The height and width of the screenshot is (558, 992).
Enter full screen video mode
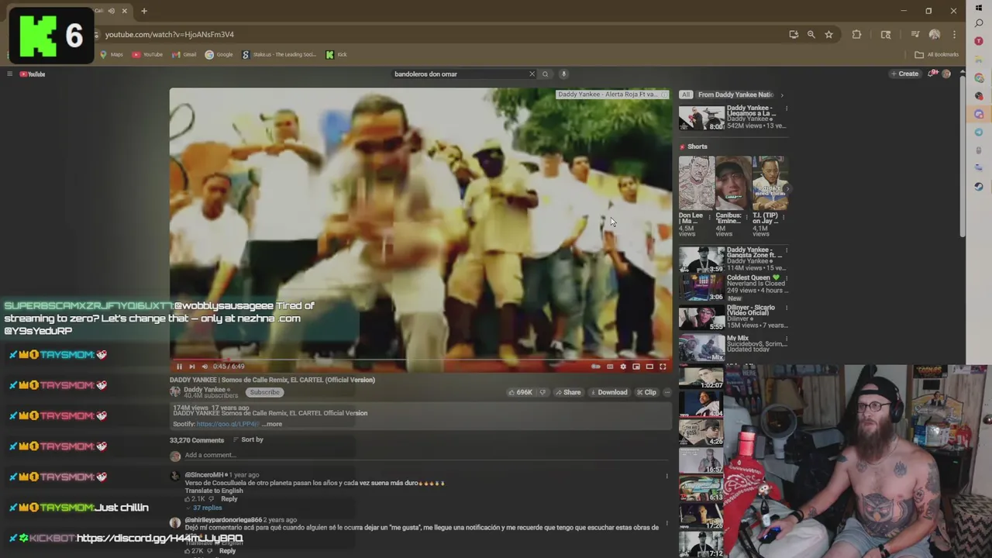663,367
